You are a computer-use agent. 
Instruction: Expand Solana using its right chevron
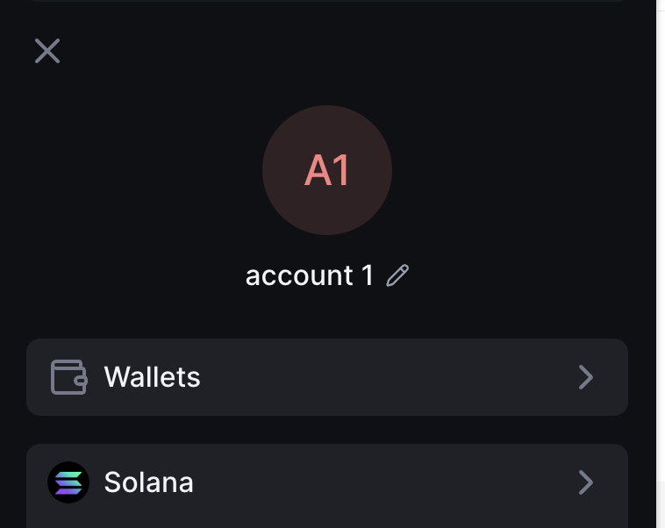pyautogui.click(x=586, y=482)
